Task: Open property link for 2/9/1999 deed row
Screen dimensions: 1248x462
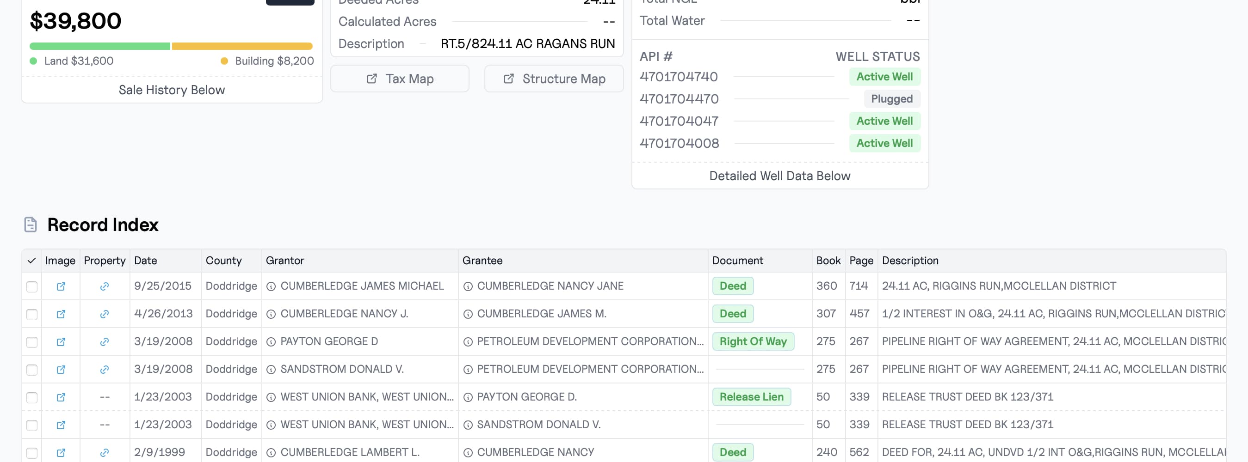Action: pyautogui.click(x=104, y=453)
